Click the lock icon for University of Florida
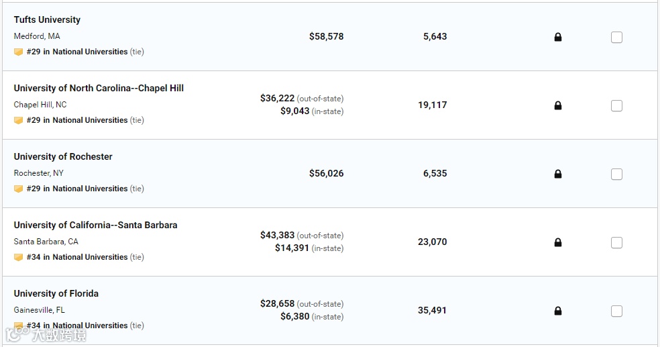 (558, 311)
